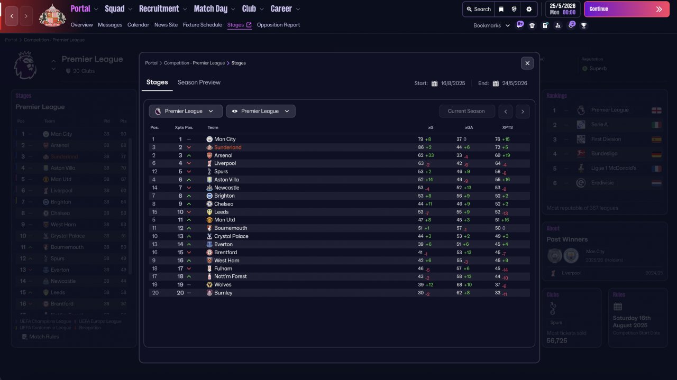Viewport: 677px width, 380px height.
Task: Click the Nott'm Forest team name
Action: (230, 276)
